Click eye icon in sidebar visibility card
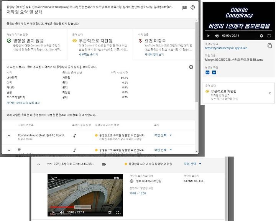 tap(207, 91)
